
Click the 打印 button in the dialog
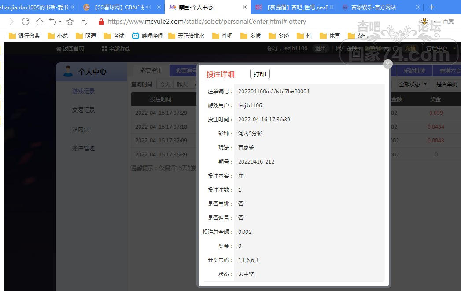260,74
